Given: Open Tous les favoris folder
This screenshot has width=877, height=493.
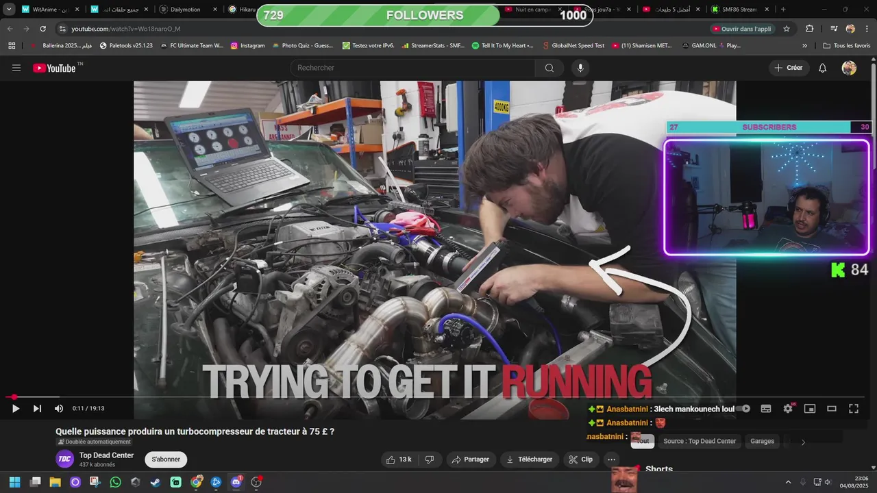Looking at the screenshot, I should [x=847, y=46].
